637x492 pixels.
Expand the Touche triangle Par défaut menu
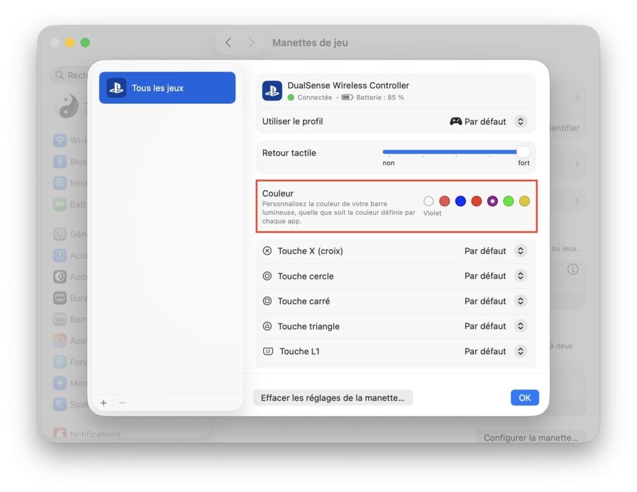521,326
